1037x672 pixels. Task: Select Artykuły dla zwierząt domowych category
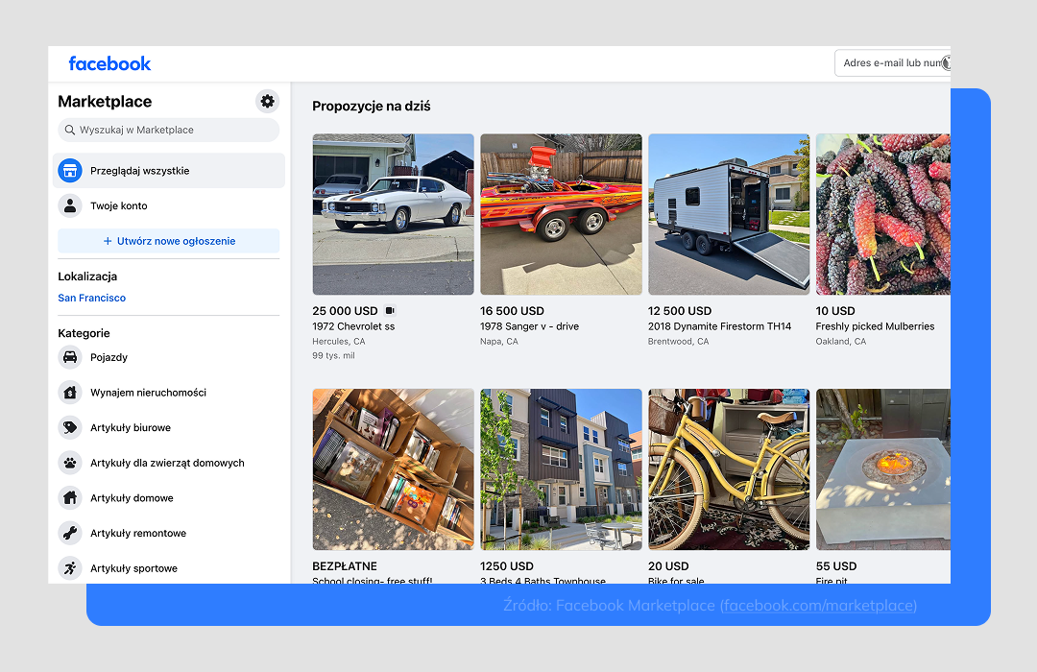pos(169,463)
